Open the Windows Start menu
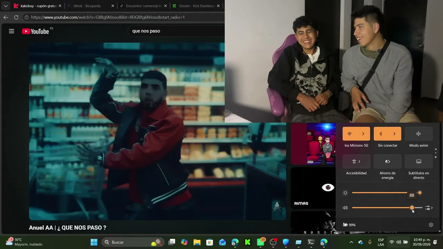Image resolution: width=443 pixels, height=249 pixels. 94,242
